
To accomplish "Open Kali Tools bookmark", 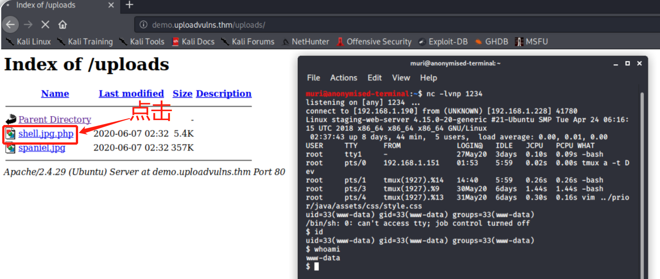I will point(142,42).
